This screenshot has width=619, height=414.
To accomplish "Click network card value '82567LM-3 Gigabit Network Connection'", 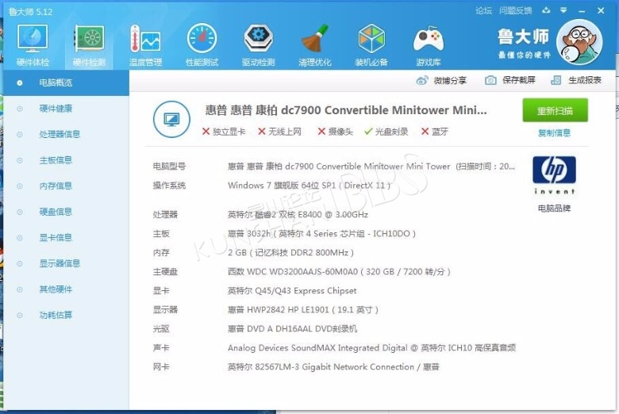I will 334,367.
